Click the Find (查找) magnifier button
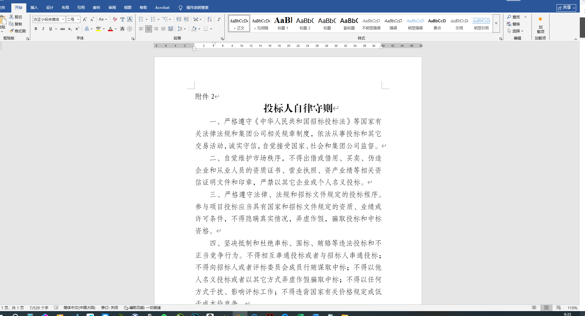Viewport: 585px width, 316px height. (513, 17)
